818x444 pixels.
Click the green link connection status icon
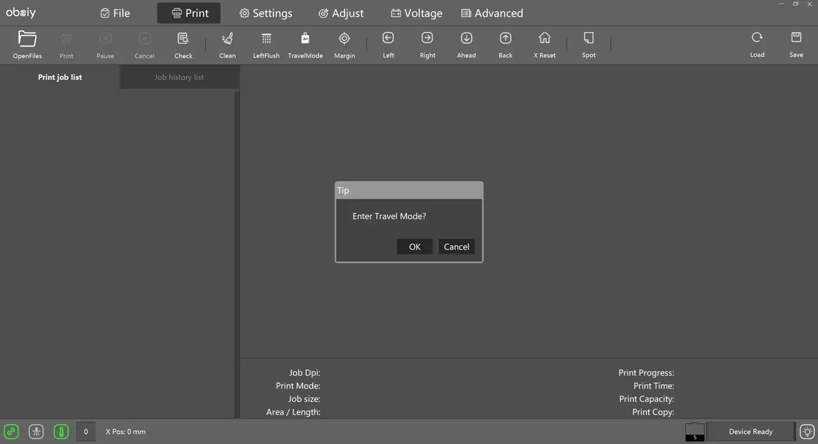pos(12,431)
